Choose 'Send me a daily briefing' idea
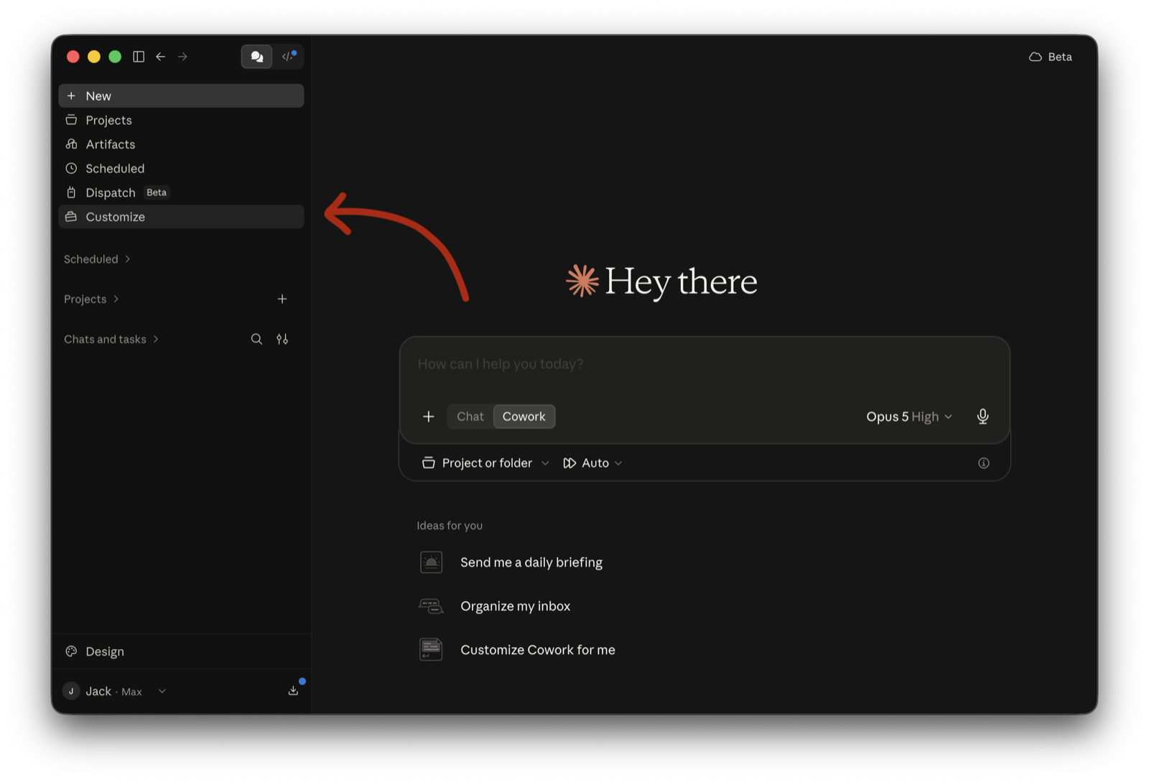This screenshot has width=1149, height=782. (531, 563)
